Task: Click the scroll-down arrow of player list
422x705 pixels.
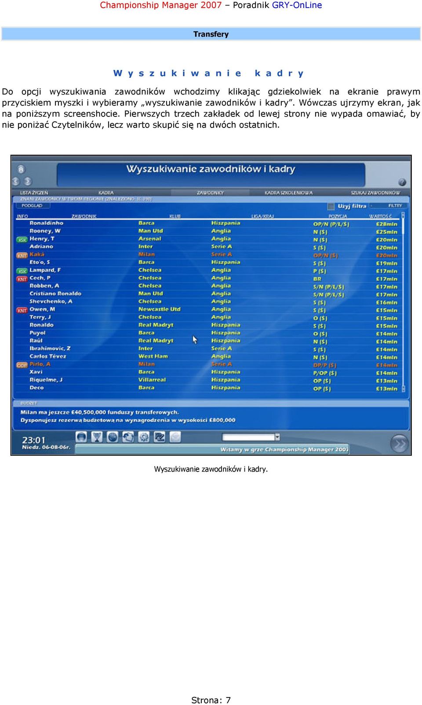Action: [403, 389]
